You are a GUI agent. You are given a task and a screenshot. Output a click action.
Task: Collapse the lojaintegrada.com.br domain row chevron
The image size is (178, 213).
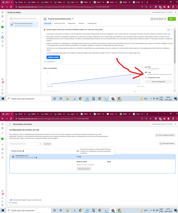[174, 157]
